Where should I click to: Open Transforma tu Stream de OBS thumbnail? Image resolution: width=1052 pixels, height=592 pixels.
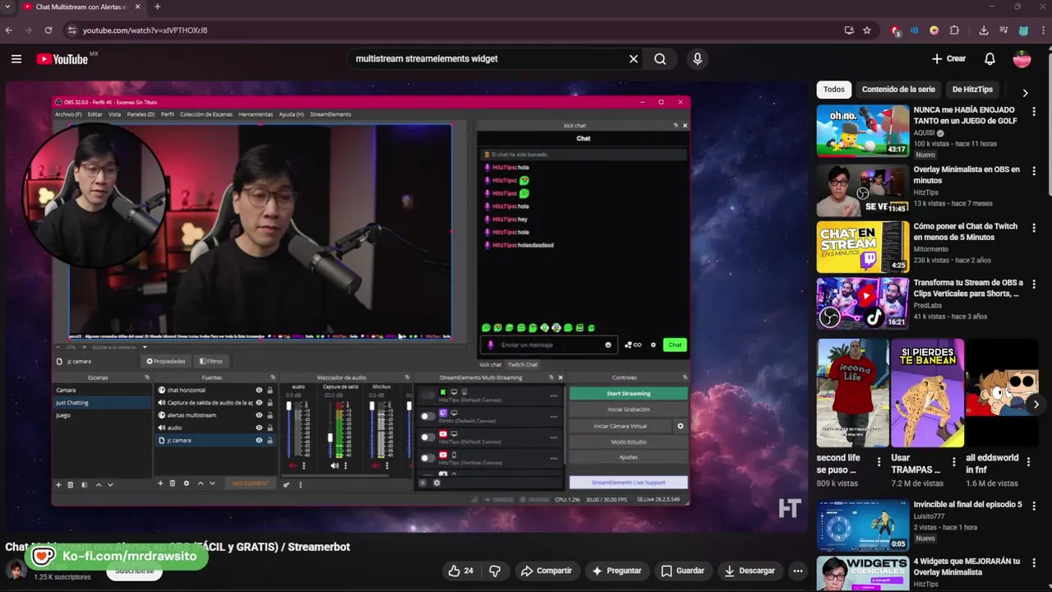pyautogui.click(x=862, y=303)
